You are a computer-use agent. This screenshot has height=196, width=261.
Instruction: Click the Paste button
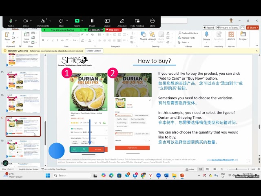pos(7,36)
